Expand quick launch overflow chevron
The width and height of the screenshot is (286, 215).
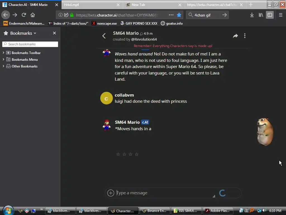point(41,209)
